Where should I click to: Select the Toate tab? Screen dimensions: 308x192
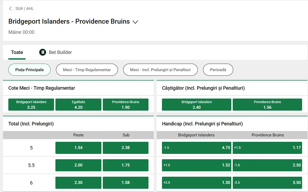point(17,52)
